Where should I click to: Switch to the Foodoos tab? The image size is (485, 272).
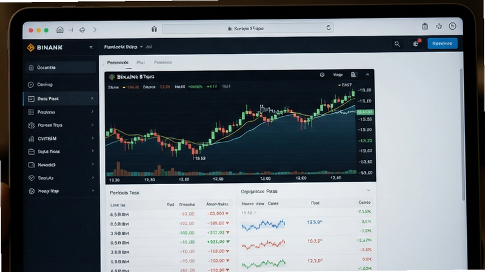[x=163, y=62]
